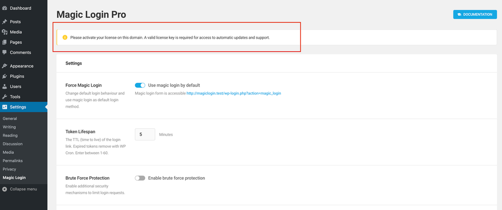Click the Comments speech bubble icon
The image size is (502, 210).
4,52
